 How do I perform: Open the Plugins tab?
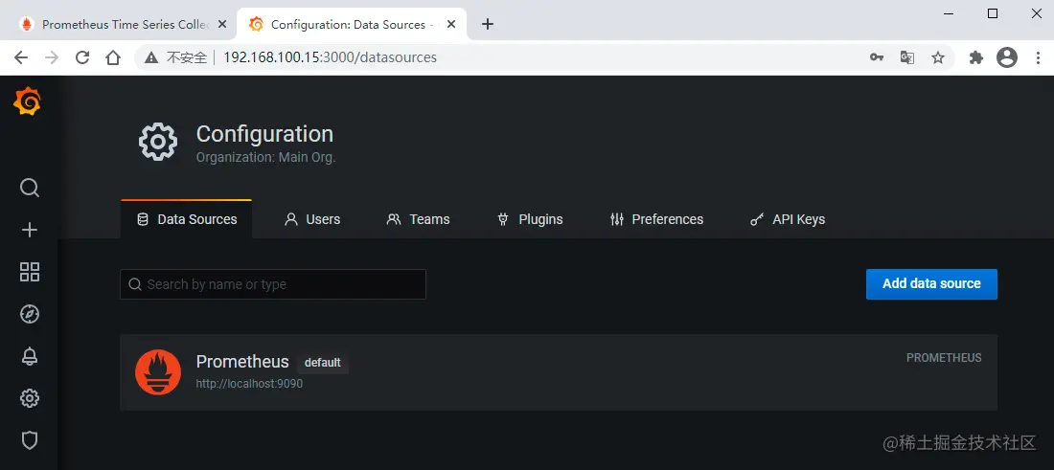530,219
